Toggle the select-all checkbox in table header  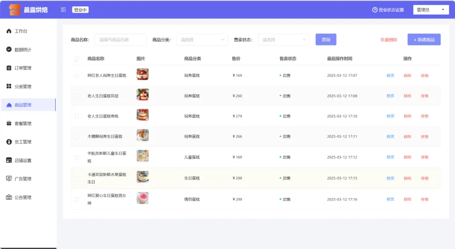(x=76, y=59)
